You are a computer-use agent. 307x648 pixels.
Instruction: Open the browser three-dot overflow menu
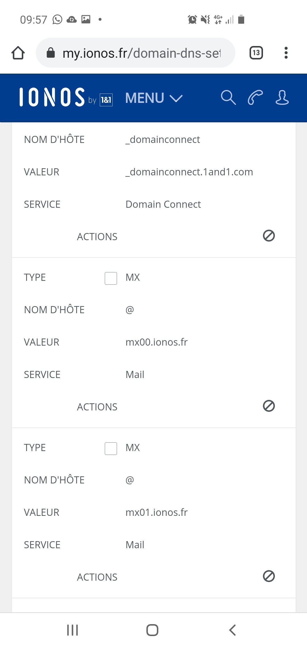(286, 53)
